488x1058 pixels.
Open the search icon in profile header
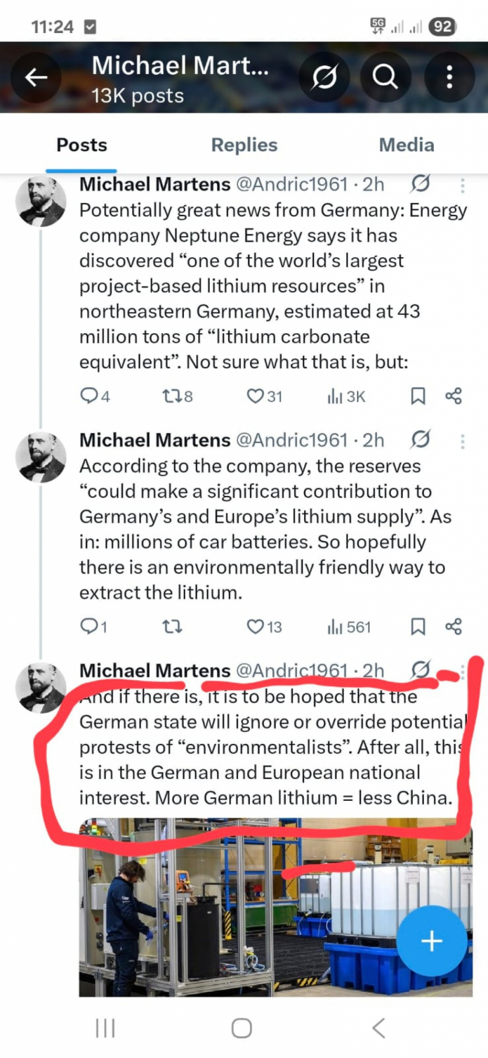(385, 77)
